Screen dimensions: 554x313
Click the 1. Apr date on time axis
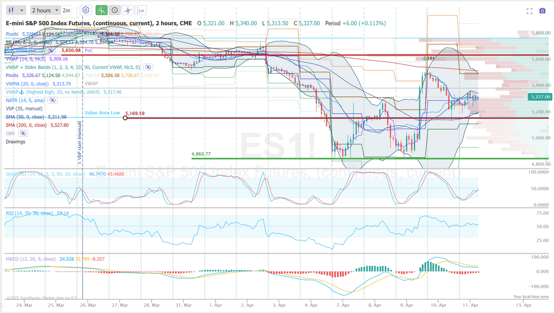tap(216, 305)
